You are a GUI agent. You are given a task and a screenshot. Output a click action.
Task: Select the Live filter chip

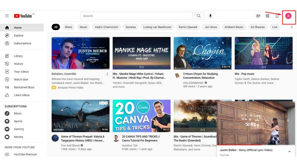click(275, 27)
